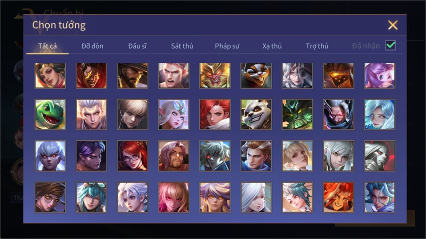The width and height of the screenshot is (426, 239).
Task: Choose the golden monkey king hero
Action: (215, 76)
